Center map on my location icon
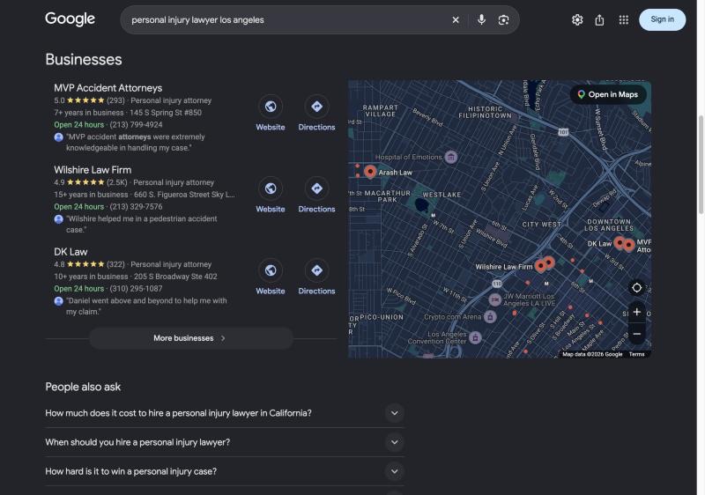This screenshot has height=495, width=705. 636,287
